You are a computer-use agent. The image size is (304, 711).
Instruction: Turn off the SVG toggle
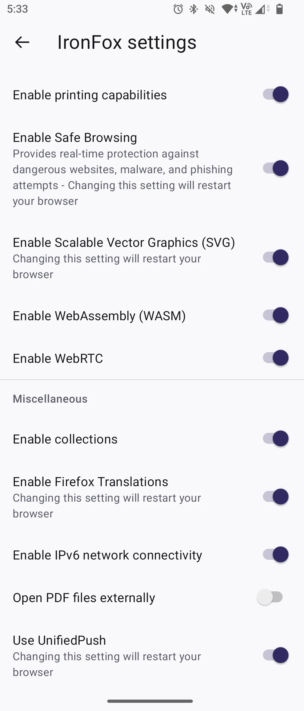(276, 257)
